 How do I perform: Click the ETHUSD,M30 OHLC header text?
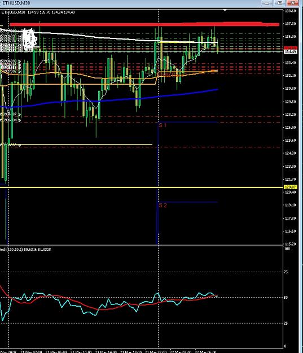pyautogui.click(x=38, y=12)
